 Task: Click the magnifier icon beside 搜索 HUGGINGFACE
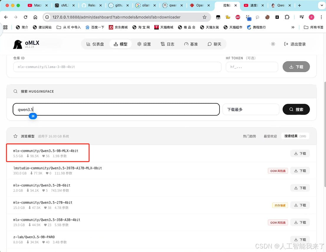point(15,91)
